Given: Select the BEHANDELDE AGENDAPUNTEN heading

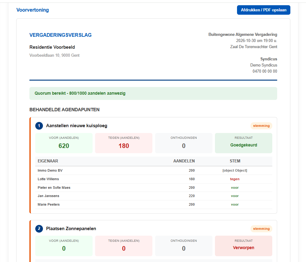Looking at the screenshot, I should pyautogui.click(x=64, y=110).
